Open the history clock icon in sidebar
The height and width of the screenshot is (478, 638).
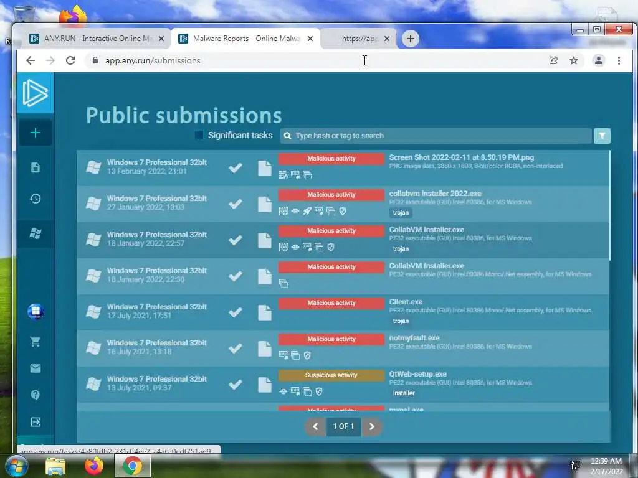(36, 199)
